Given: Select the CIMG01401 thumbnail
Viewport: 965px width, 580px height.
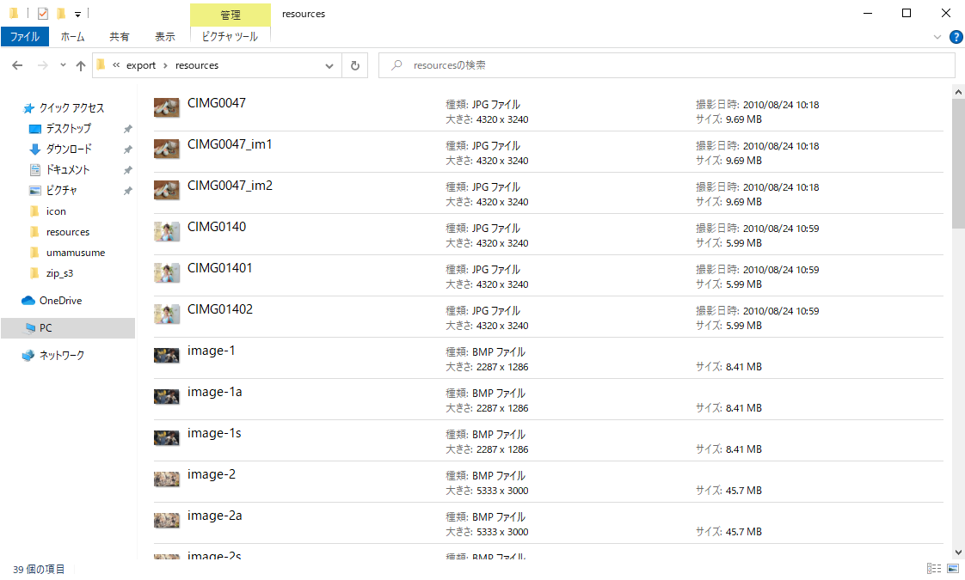Looking at the screenshot, I should point(167,272).
